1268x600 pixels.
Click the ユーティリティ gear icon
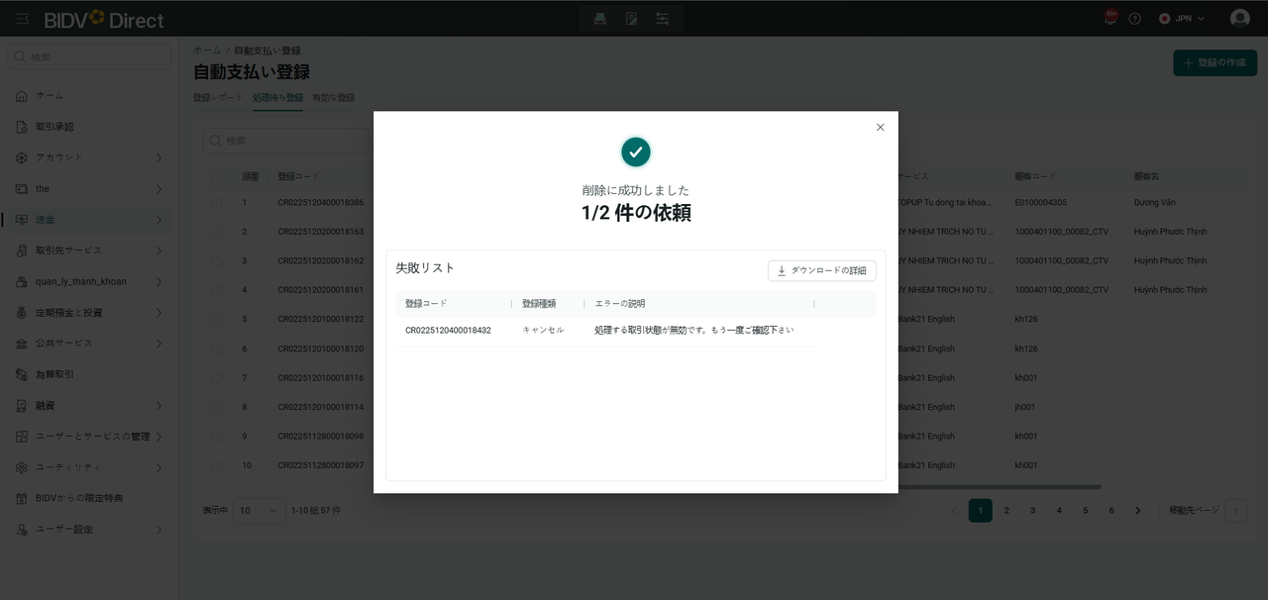click(x=22, y=467)
